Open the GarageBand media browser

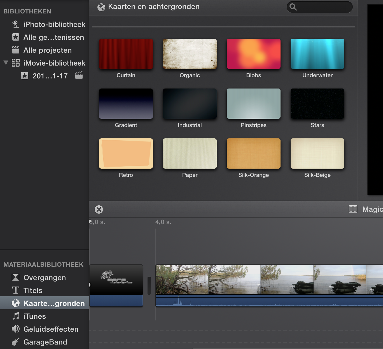point(45,342)
